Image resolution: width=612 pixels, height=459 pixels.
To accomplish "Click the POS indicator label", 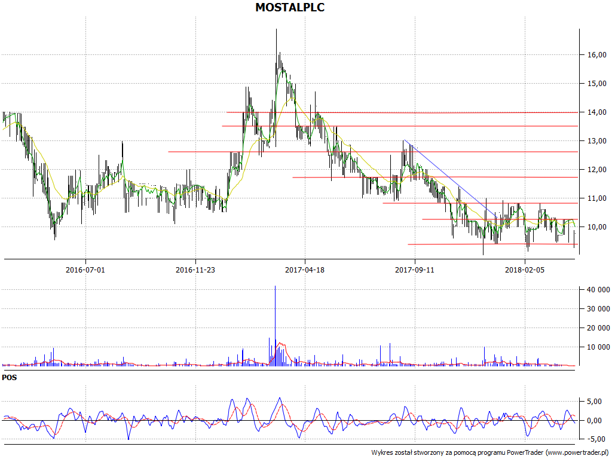I will point(10,378).
